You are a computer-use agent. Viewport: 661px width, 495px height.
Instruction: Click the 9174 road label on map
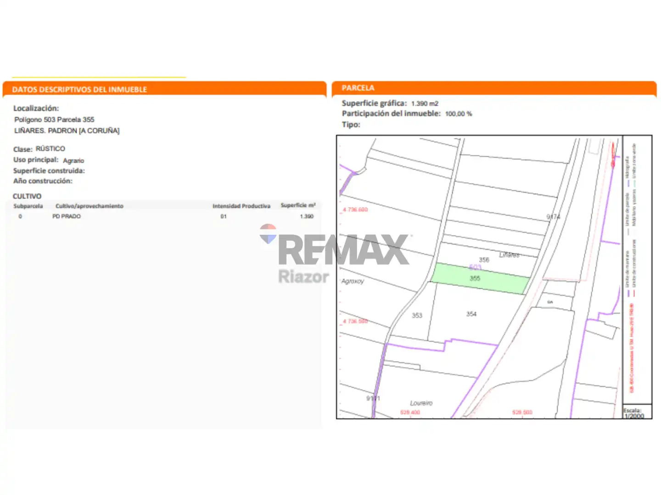tap(553, 217)
